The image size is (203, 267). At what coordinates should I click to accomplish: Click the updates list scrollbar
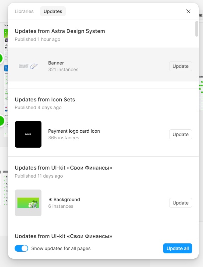(x=197, y=29)
